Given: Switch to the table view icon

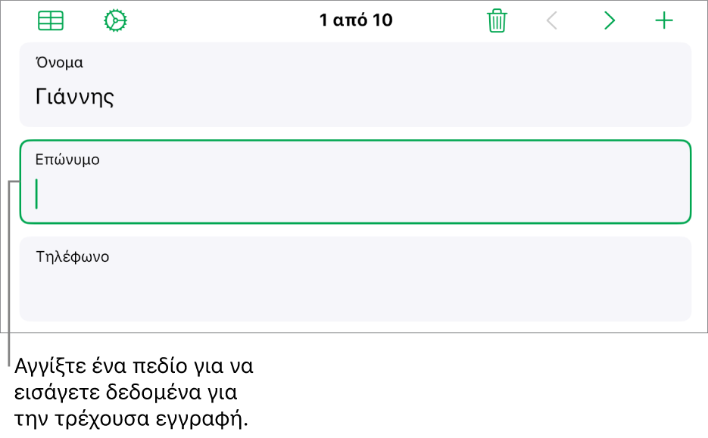Looking at the screenshot, I should 51,20.
